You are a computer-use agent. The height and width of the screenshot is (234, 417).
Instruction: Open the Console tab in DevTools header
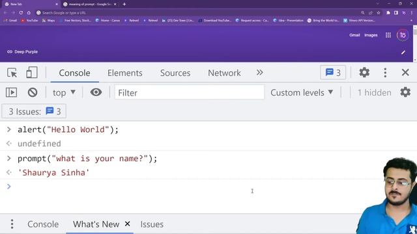(74, 73)
